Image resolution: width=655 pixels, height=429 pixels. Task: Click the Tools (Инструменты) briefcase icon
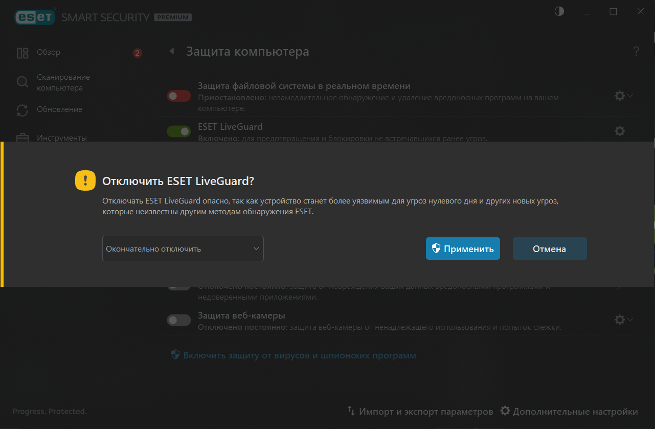click(x=22, y=137)
